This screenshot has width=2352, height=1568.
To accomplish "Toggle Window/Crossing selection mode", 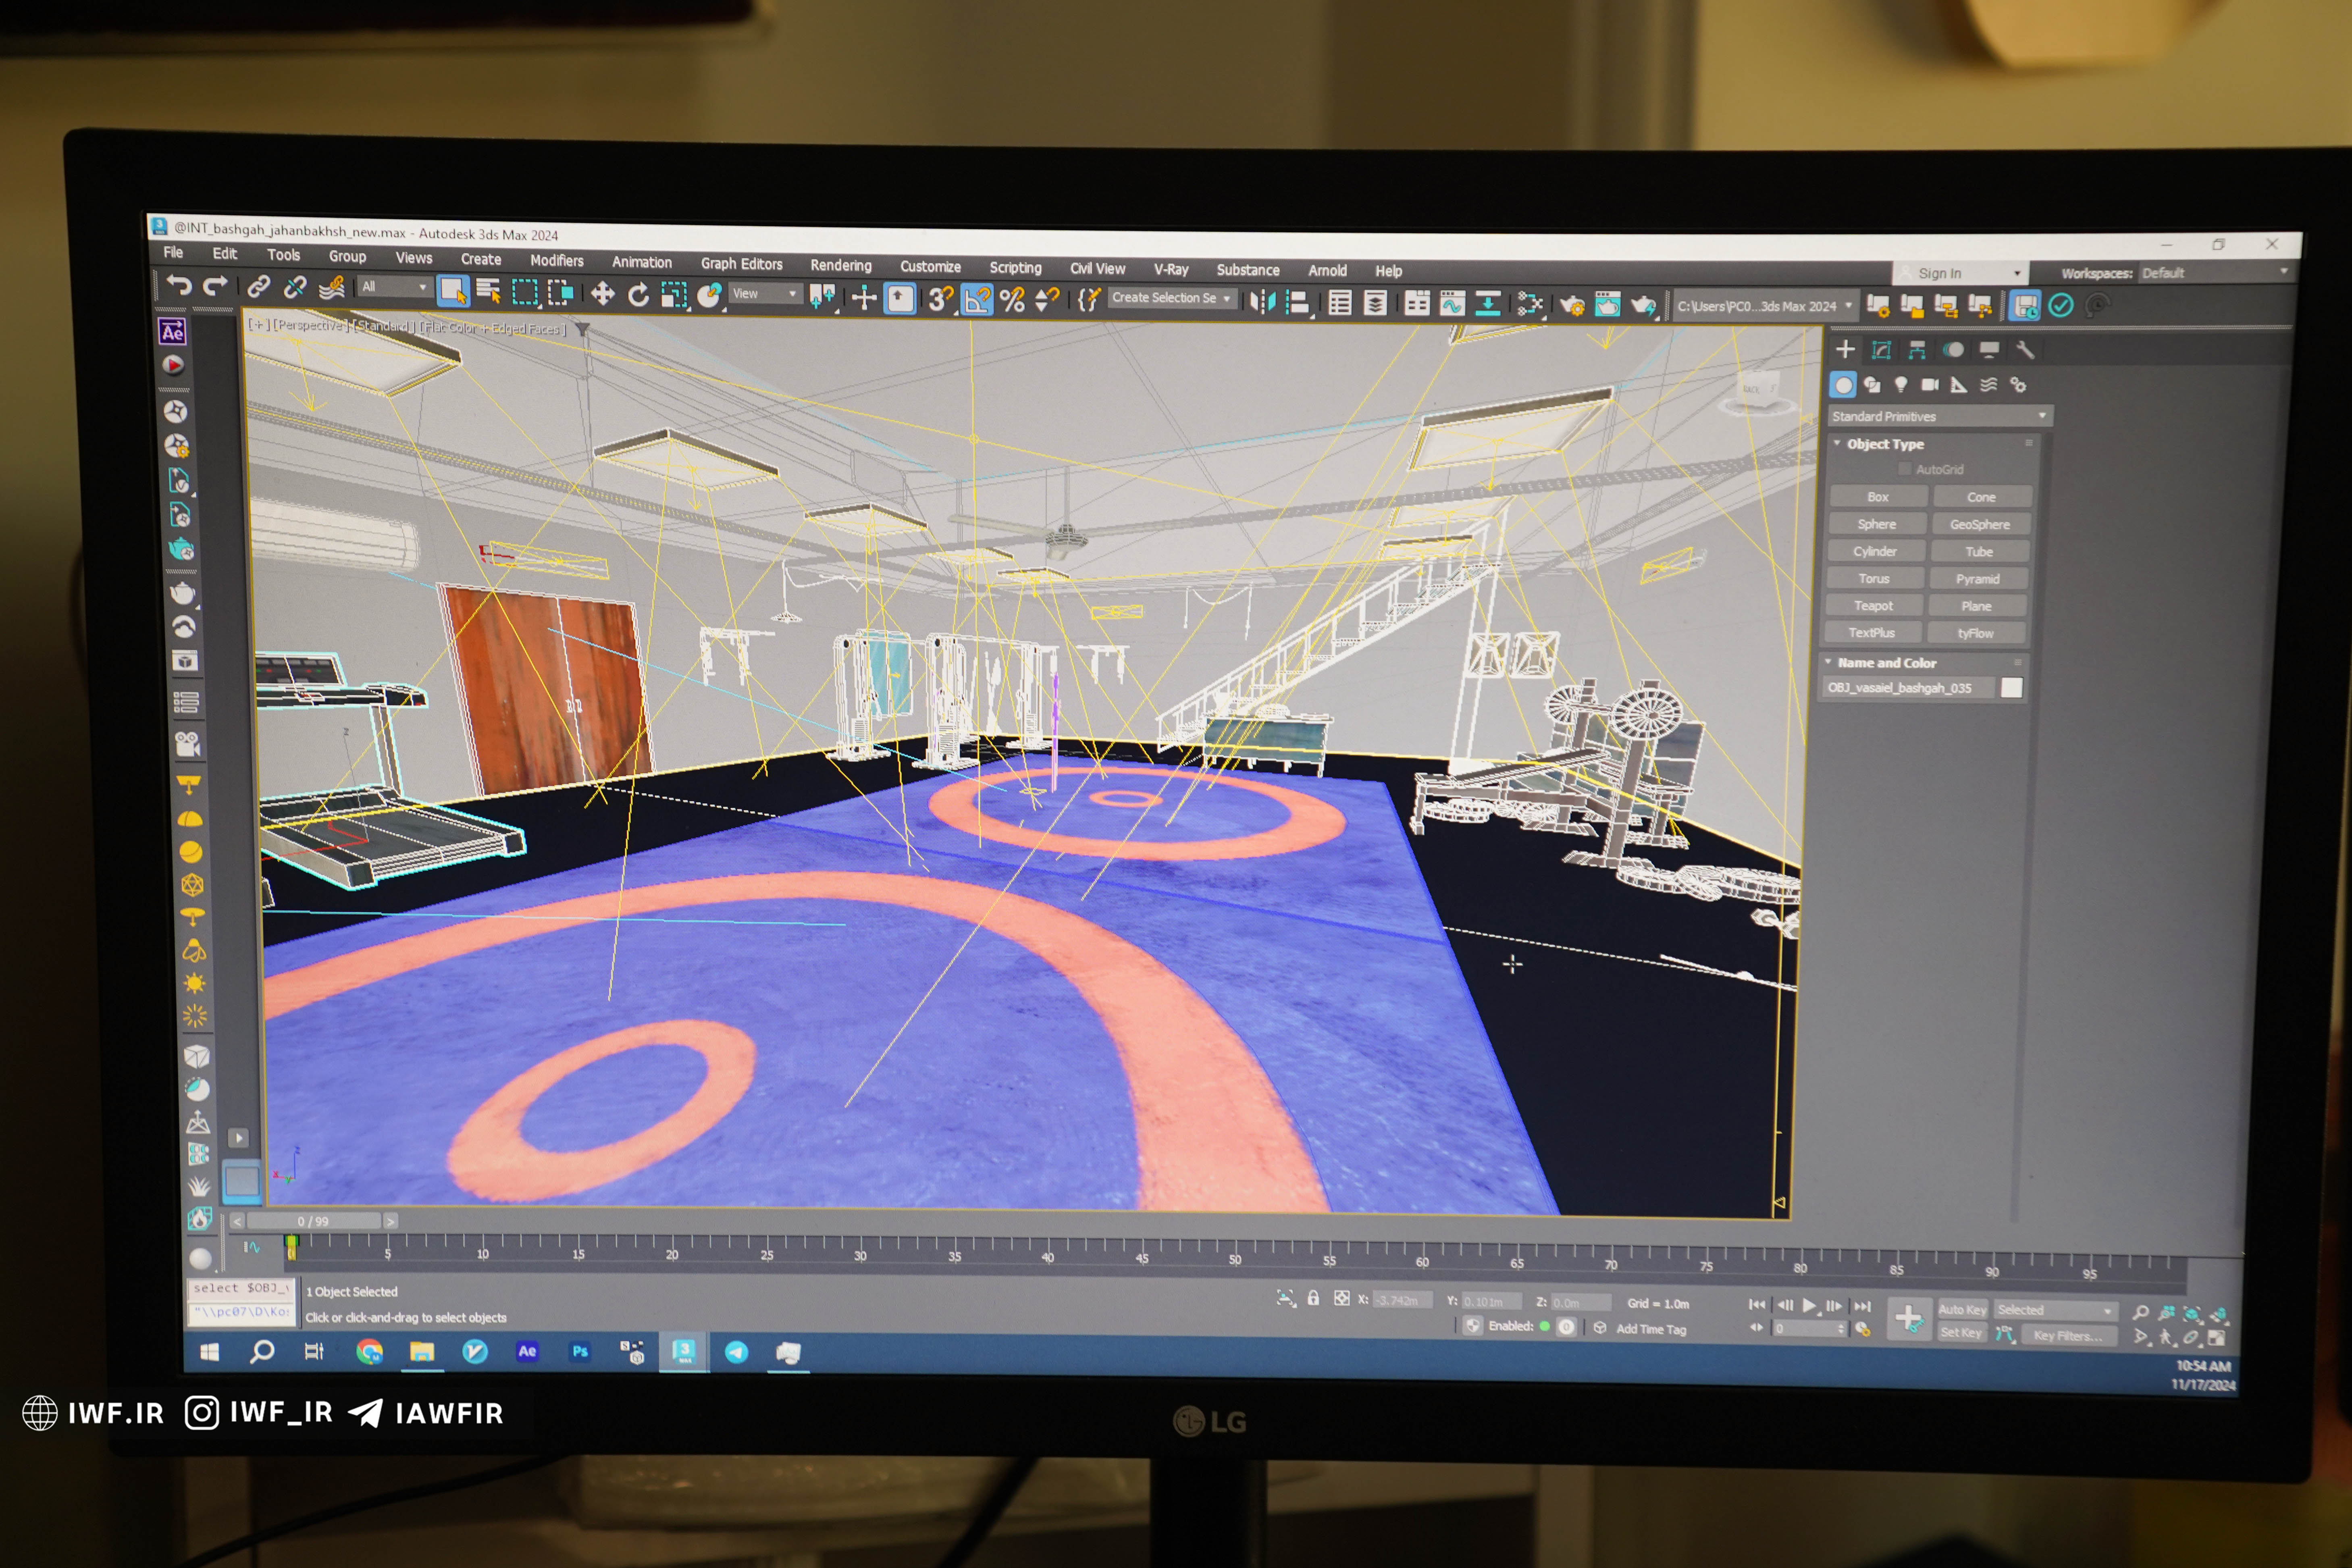I will pyautogui.click(x=561, y=292).
